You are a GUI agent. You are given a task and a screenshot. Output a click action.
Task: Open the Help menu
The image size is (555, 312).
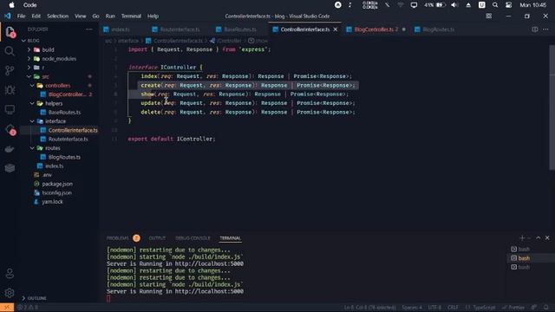point(153,16)
